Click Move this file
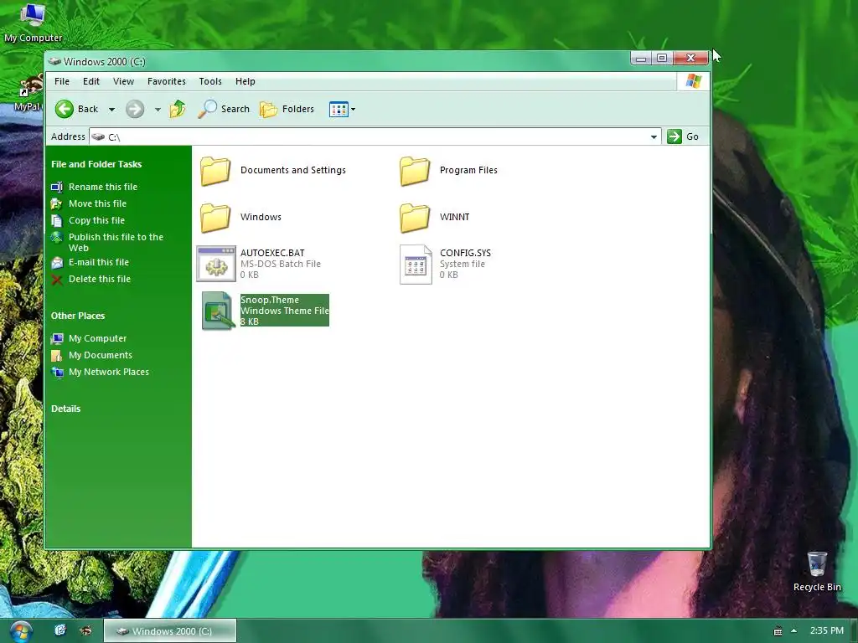 click(97, 203)
